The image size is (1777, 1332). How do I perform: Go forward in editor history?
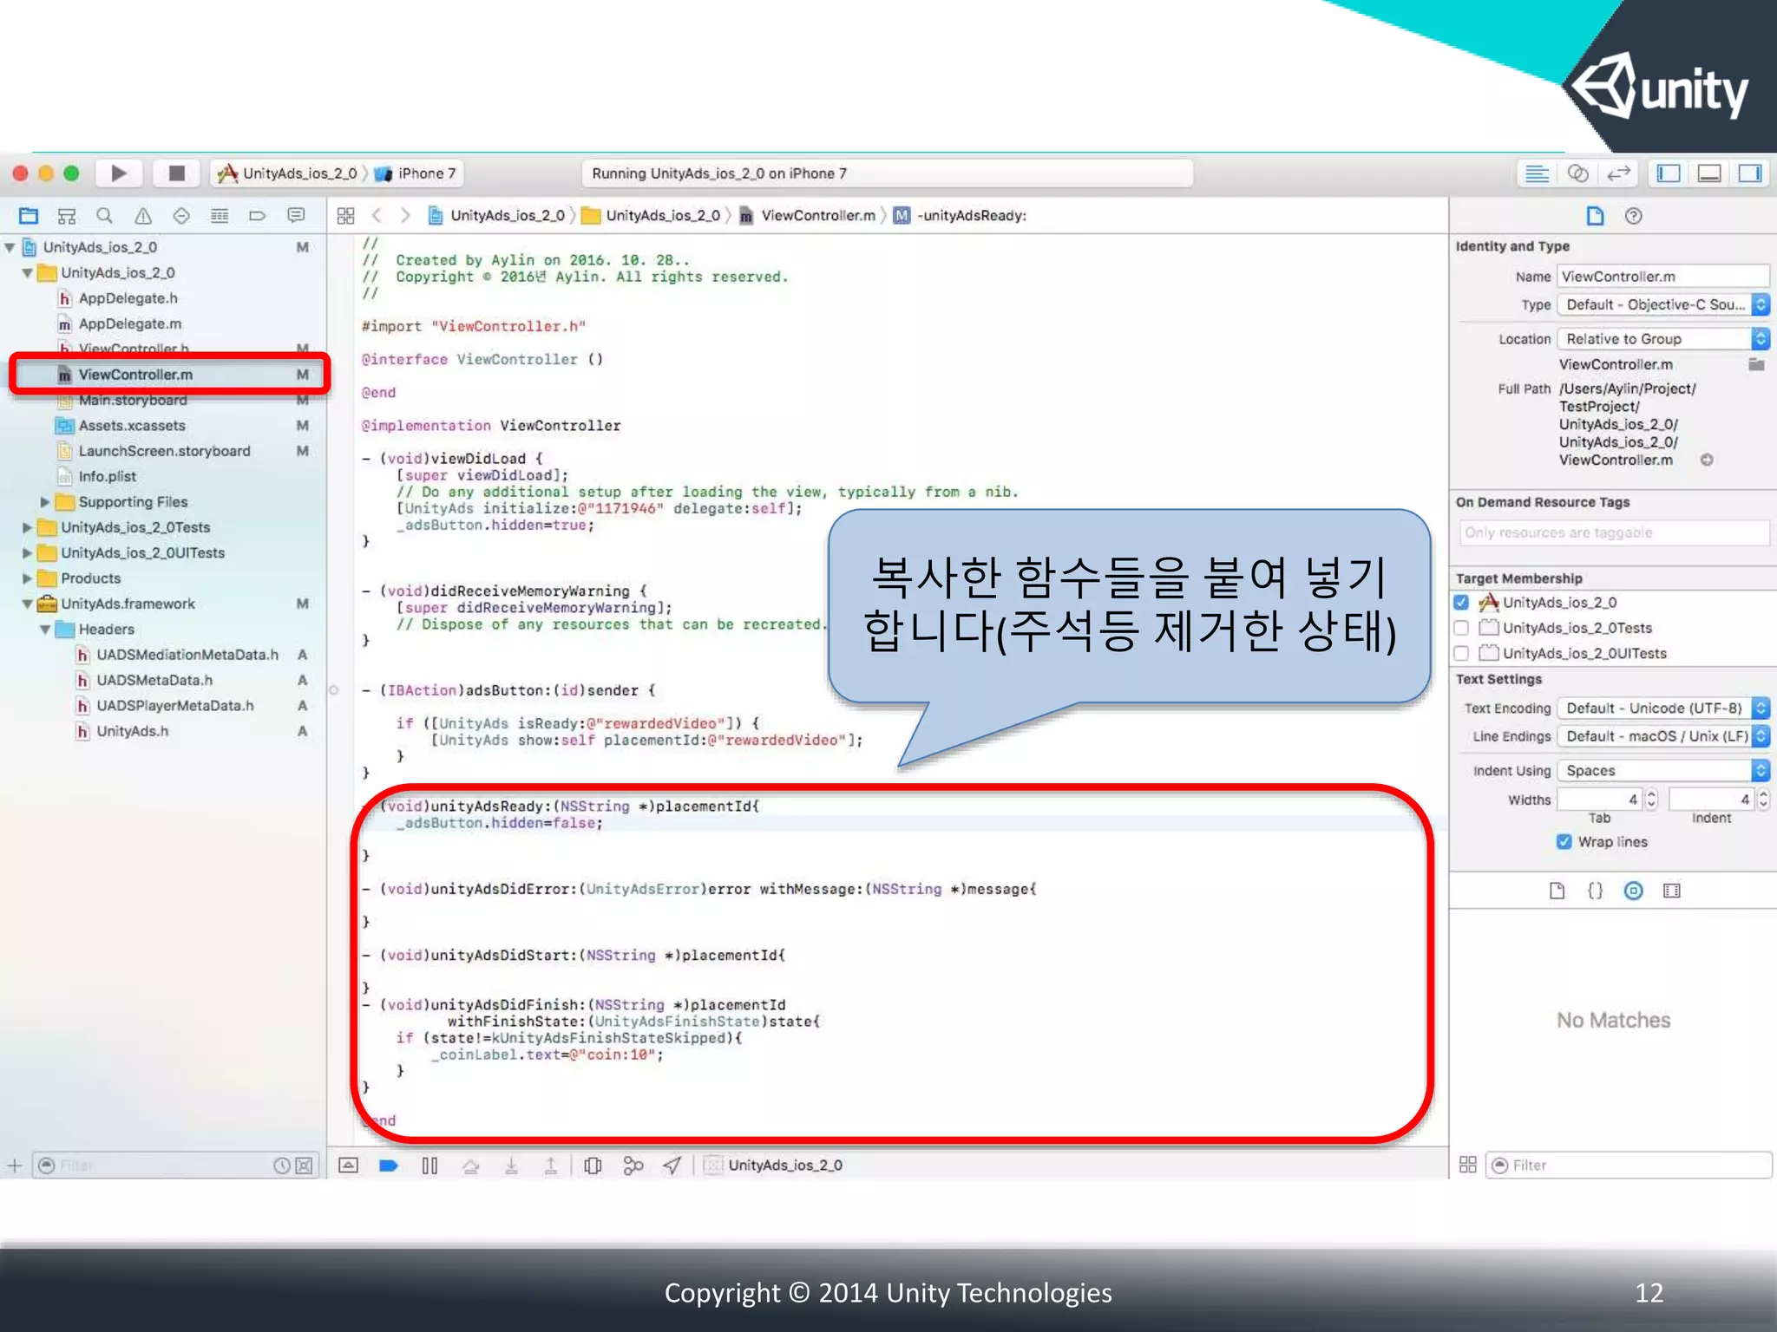click(405, 215)
